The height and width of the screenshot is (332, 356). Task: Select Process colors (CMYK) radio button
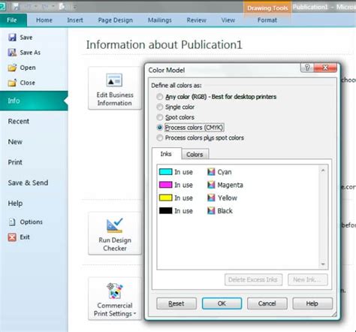tap(160, 128)
